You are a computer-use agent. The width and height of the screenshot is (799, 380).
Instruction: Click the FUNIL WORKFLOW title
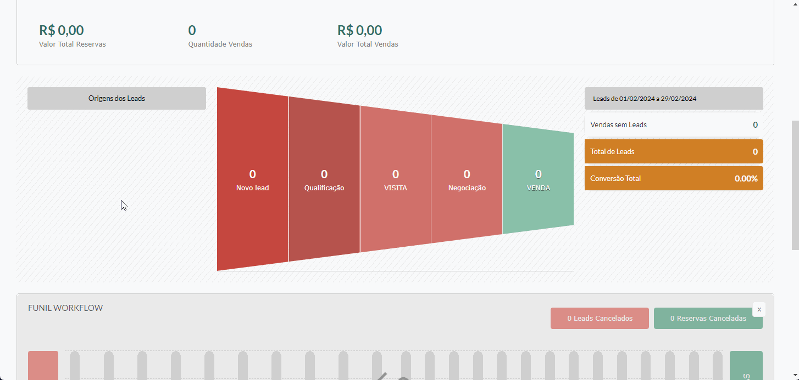65,308
